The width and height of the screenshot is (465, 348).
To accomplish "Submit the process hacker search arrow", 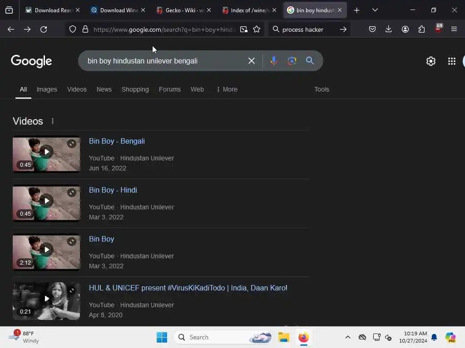I will 343,29.
